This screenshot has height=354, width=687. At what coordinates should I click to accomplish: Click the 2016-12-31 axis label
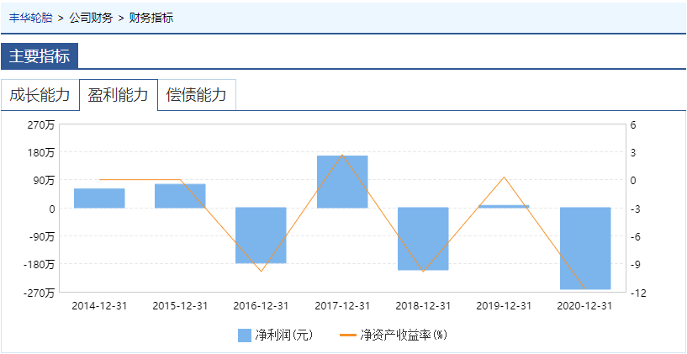pos(262,305)
